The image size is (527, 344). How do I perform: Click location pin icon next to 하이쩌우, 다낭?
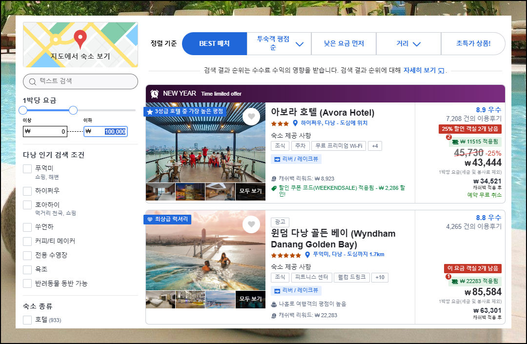295,123
